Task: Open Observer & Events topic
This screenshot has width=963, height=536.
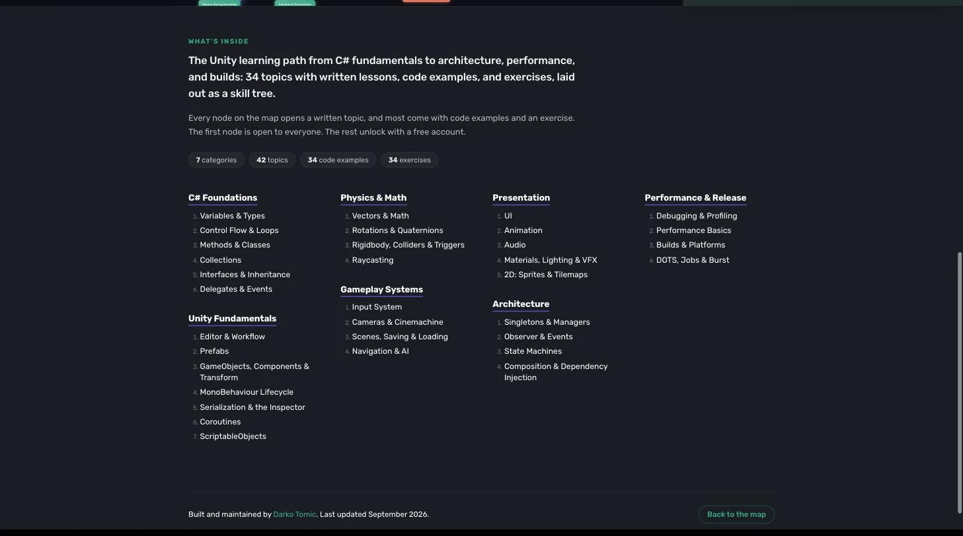Action: click(x=538, y=337)
